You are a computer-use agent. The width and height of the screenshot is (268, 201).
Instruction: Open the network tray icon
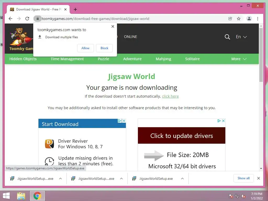237,196
